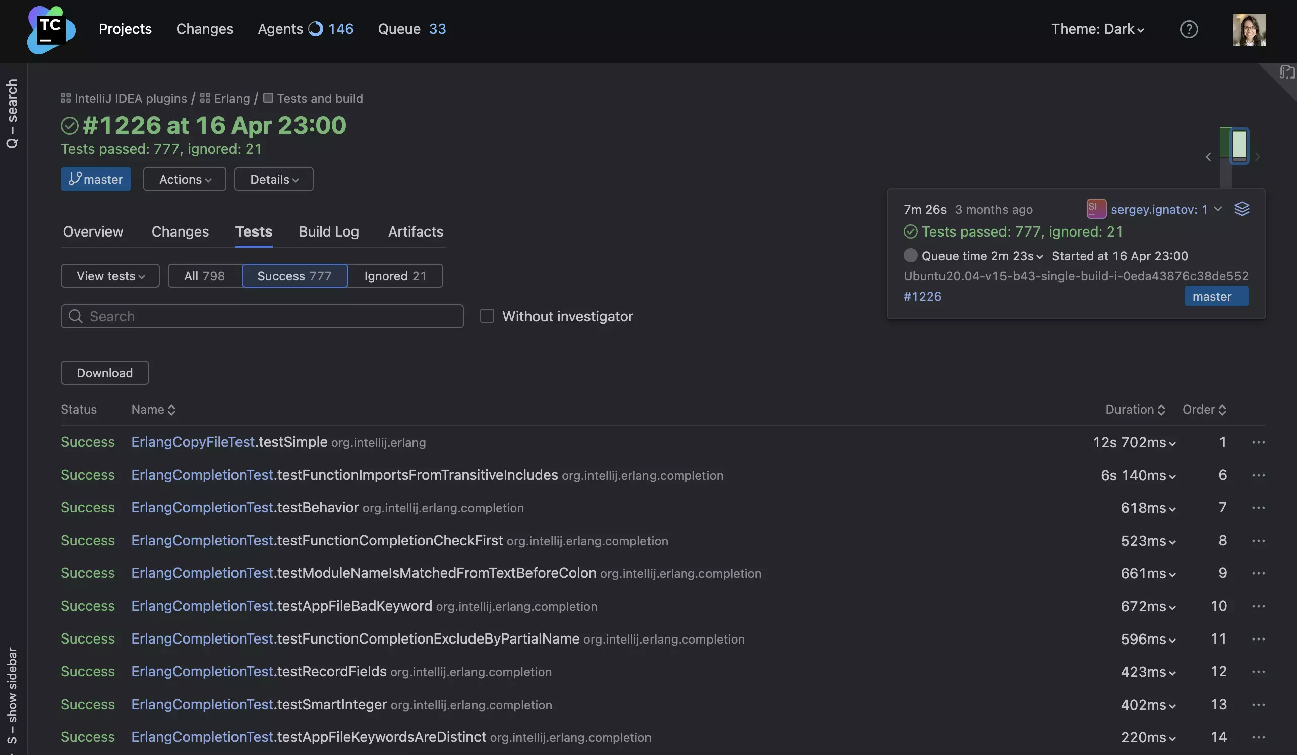
Task: Enable the Without investigator checkbox
Action: tap(487, 316)
